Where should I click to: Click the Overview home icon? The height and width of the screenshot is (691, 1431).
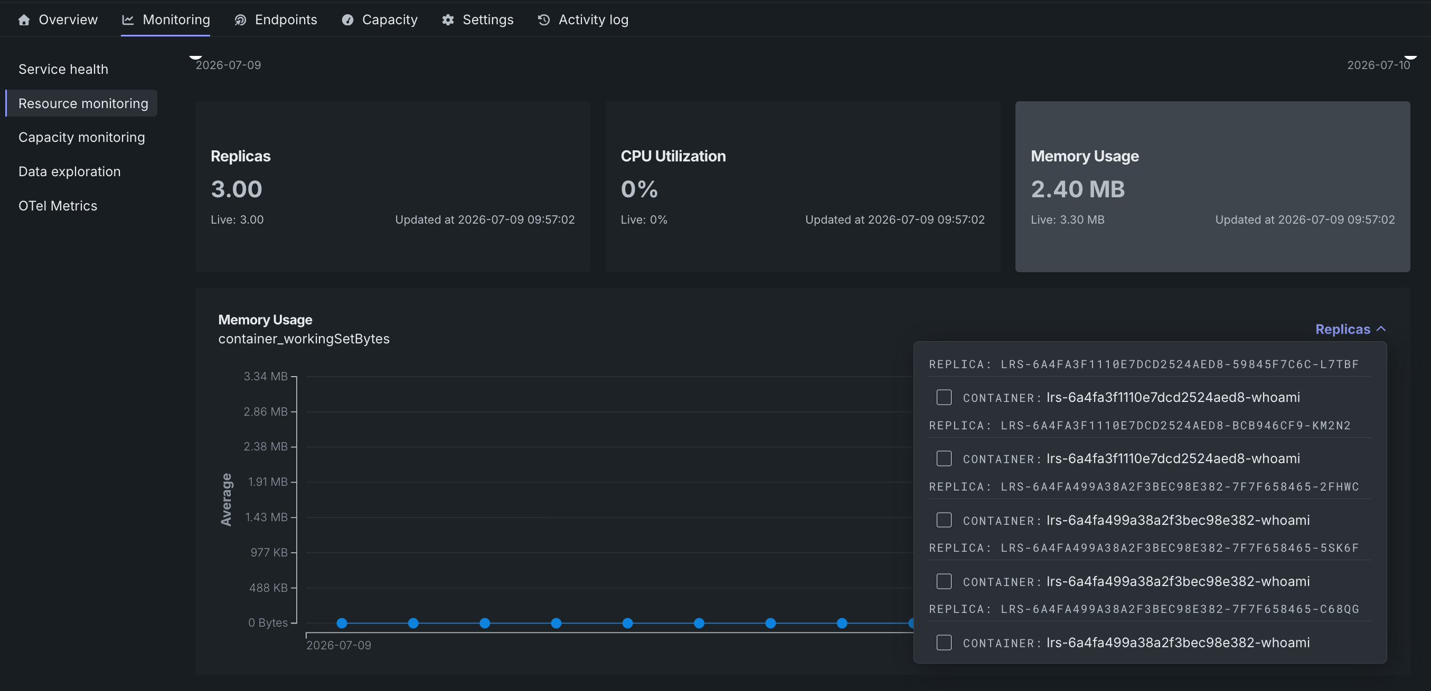(x=24, y=20)
